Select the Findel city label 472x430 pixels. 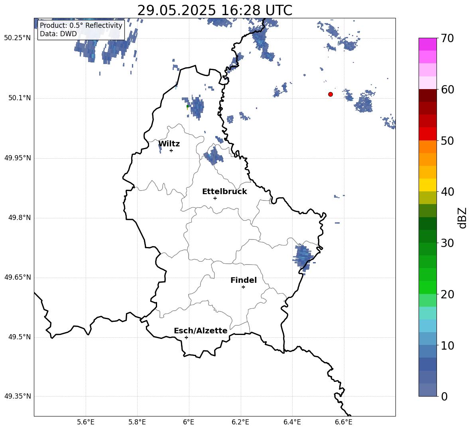(x=244, y=280)
